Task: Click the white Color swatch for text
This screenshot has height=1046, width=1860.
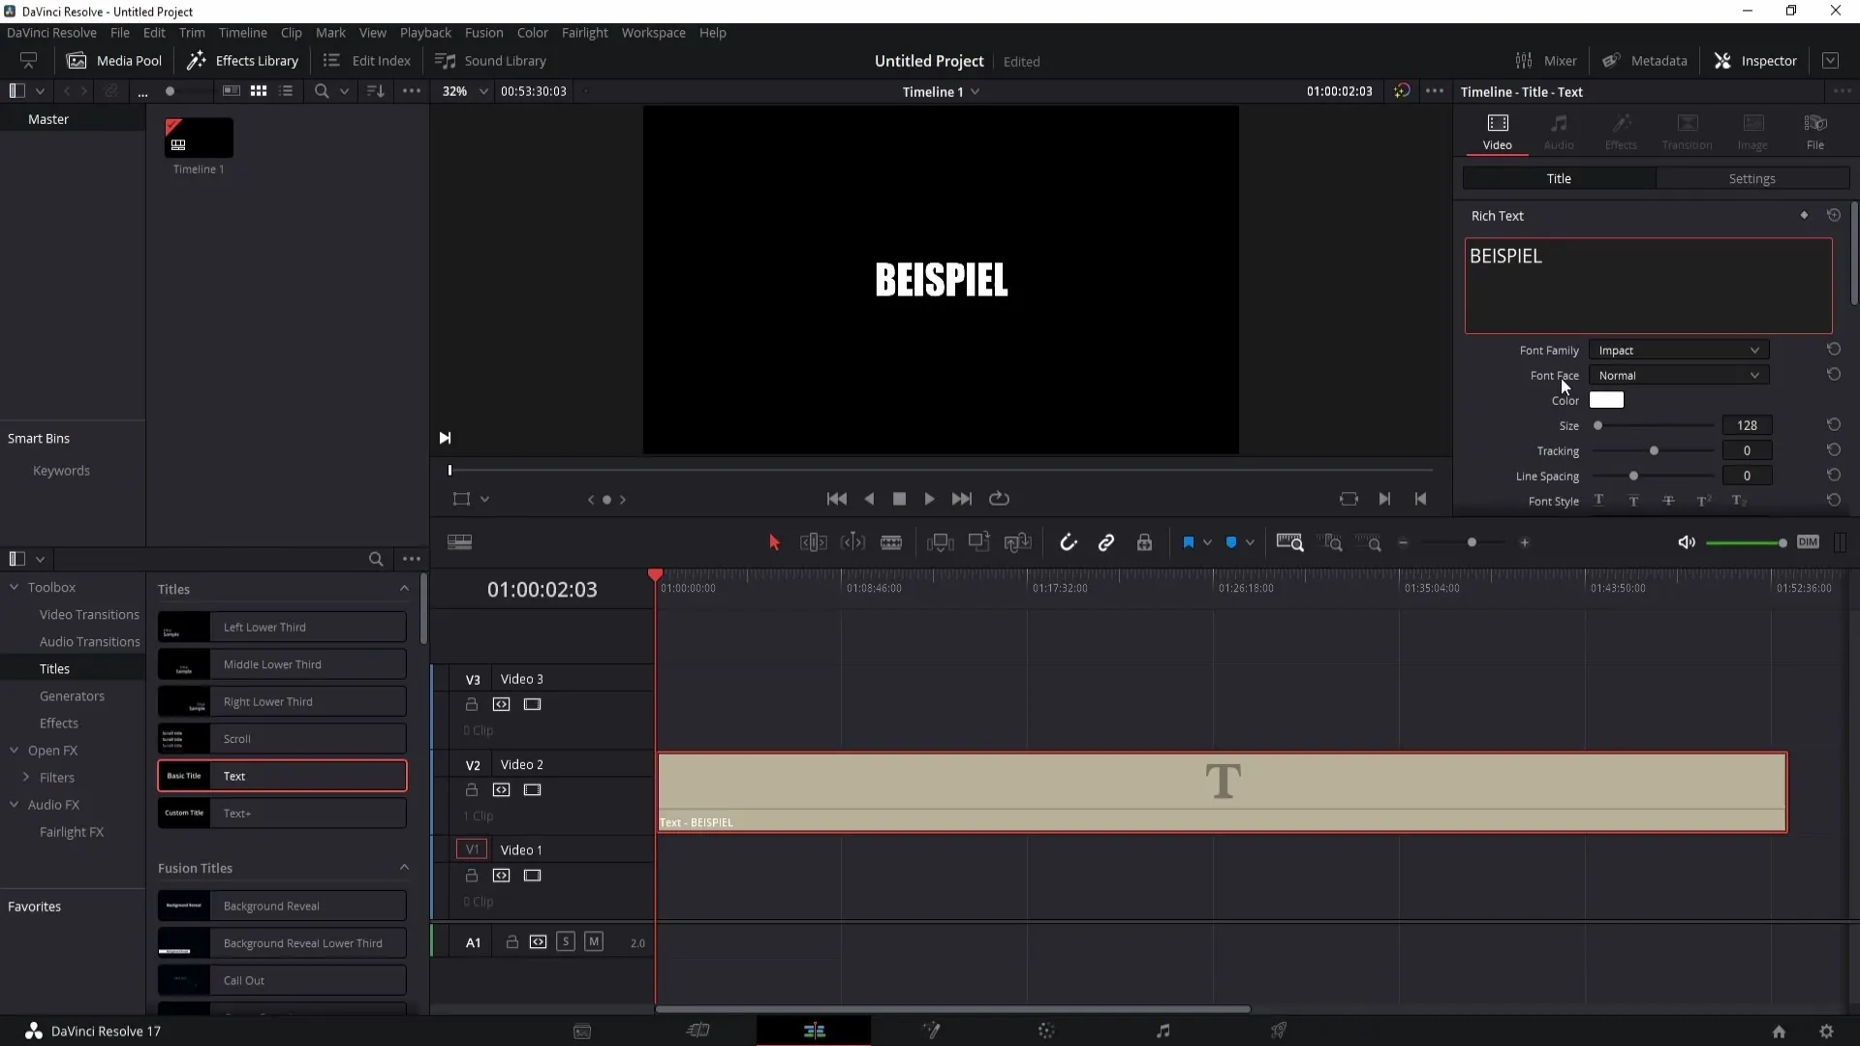Action: 1607,400
